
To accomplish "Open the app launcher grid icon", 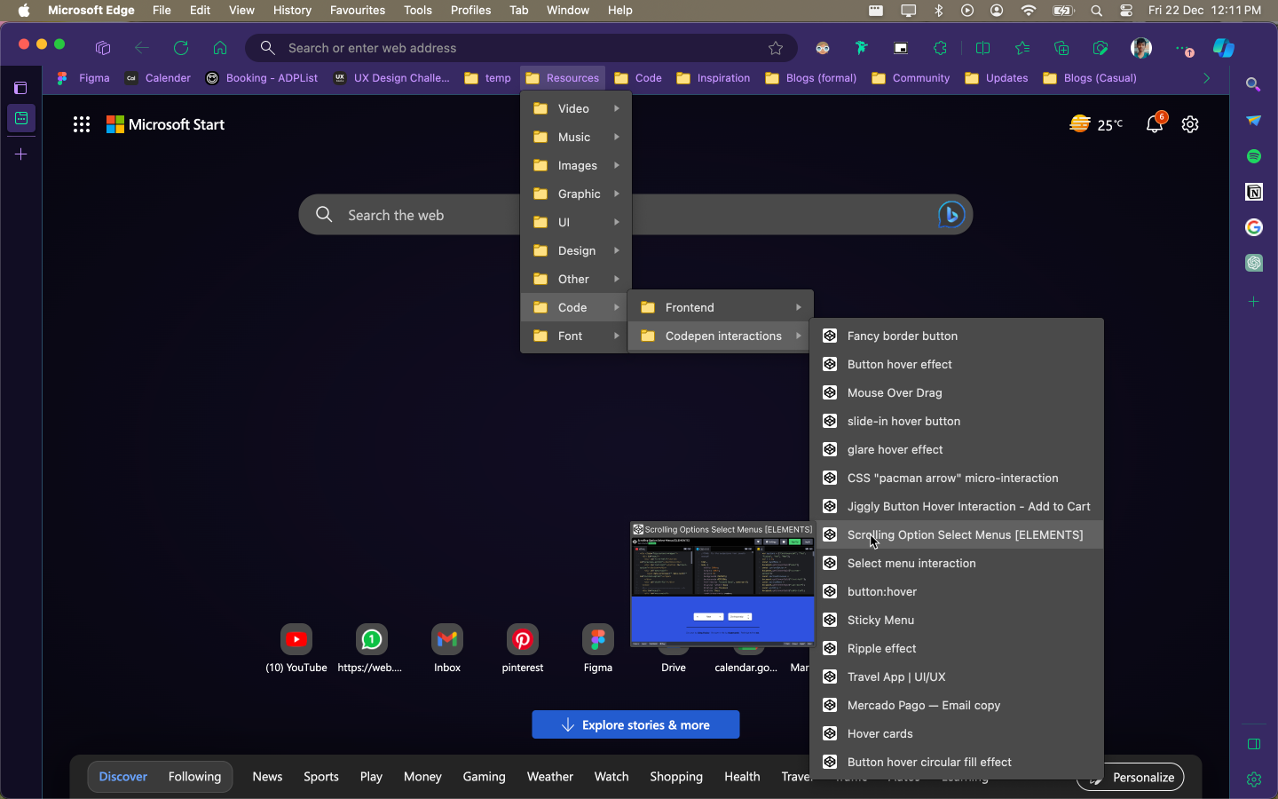I will [x=82, y=124].
